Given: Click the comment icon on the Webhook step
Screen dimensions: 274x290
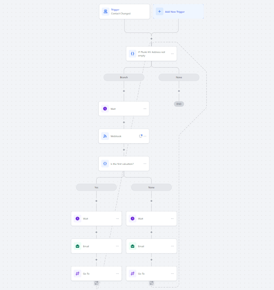Looking at the screenshot, I should click(141, 136).
